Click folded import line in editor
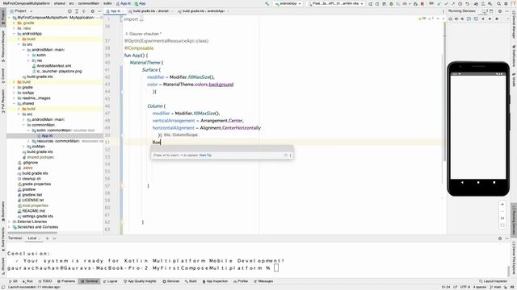The image size is (517, 290). (x=133, y=19)
